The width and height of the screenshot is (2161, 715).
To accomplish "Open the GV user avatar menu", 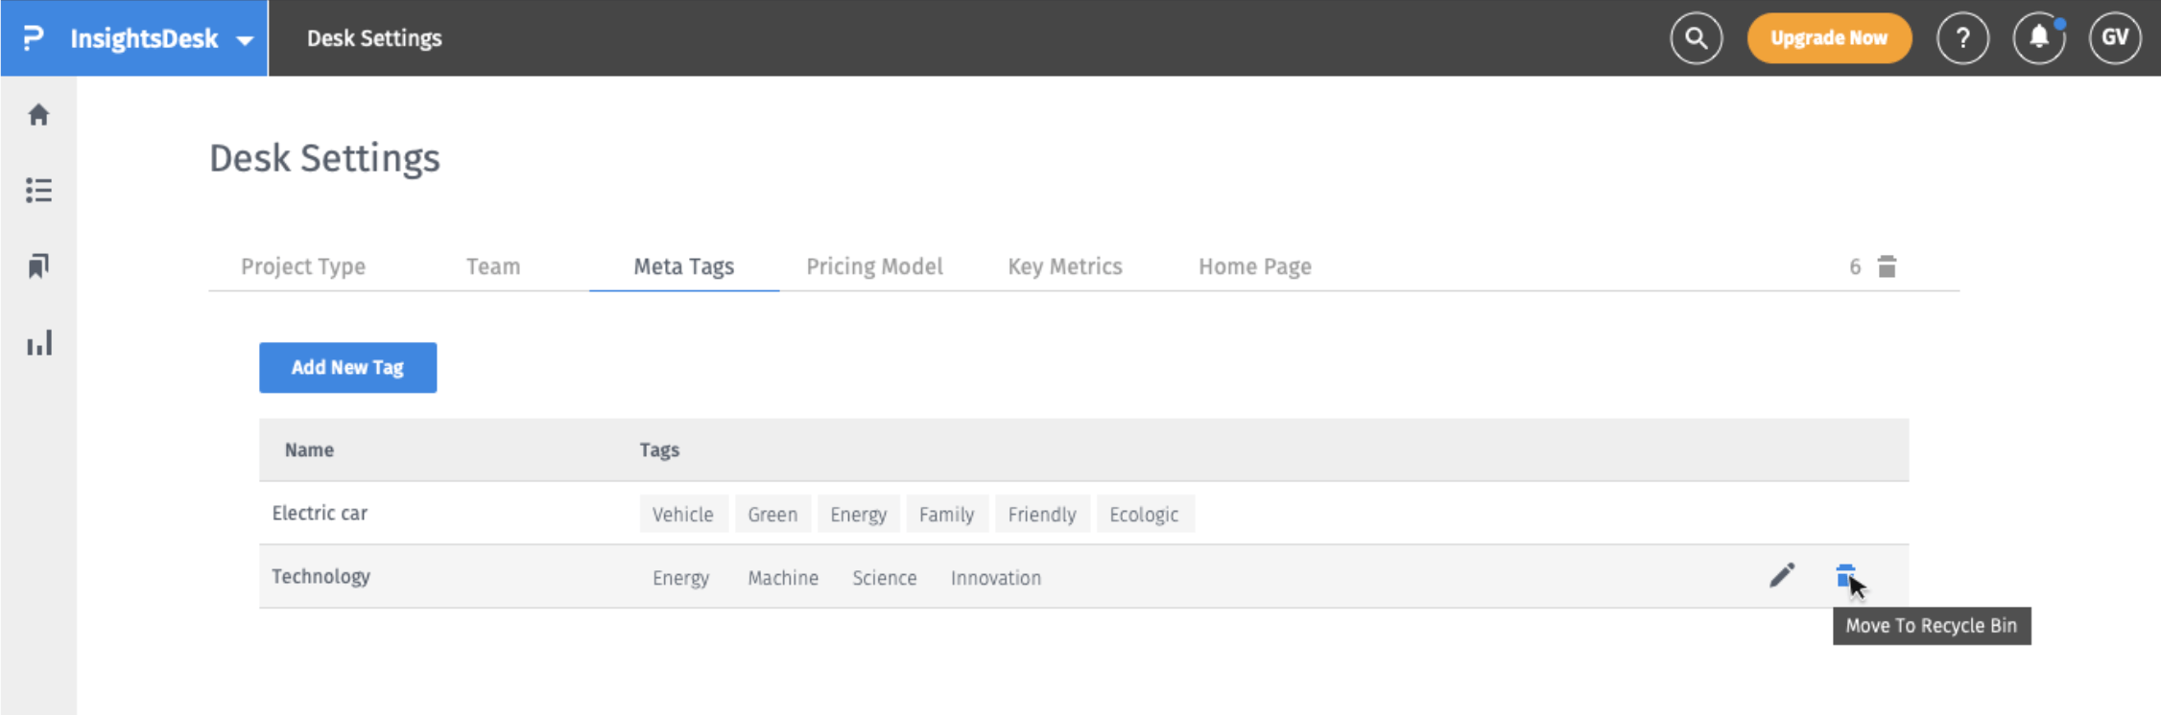I will point(2115,38).
